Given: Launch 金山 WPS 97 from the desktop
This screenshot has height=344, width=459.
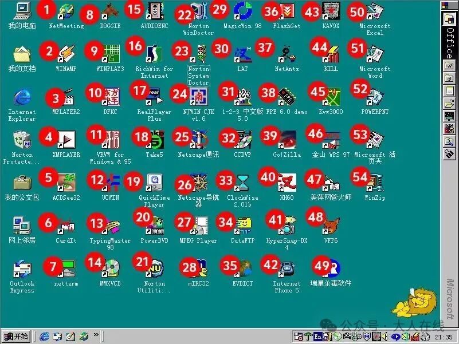Looking at the screenshot, I should (x=331, y=140).
